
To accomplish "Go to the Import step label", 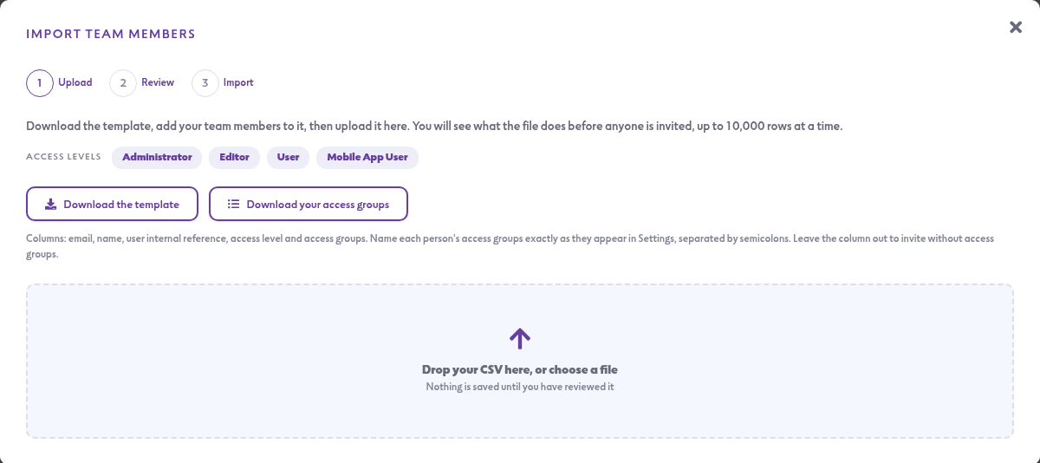I will click(238, 83).
